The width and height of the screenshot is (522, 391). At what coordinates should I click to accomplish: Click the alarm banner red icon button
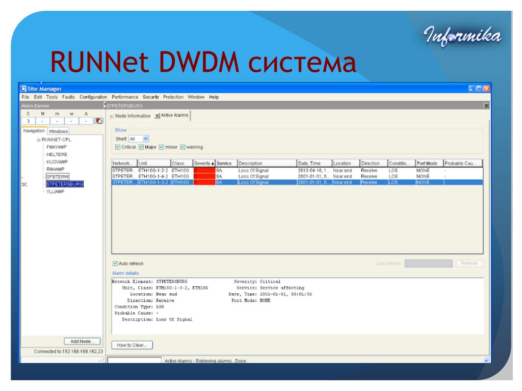pos(98,121)
